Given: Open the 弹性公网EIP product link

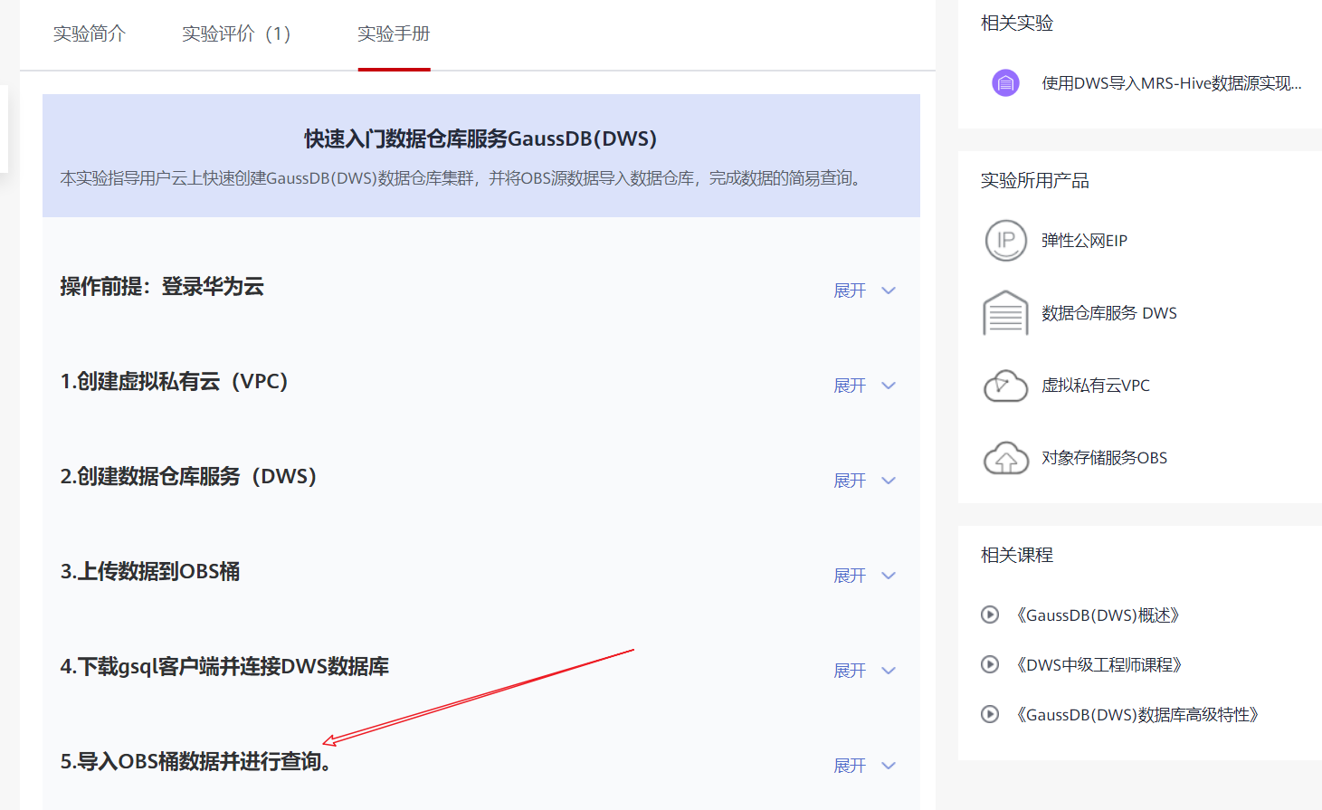Looking at the screenshot, I should tap(1084, 241).
